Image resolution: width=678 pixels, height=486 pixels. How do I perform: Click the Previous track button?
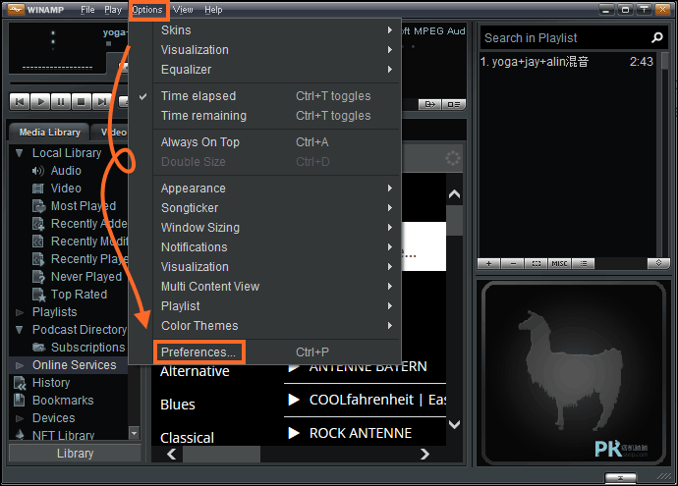20,102
